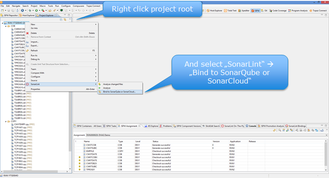Close the Project Explorer tab
This screenshot has width=329, height=178.
(55, 15)
